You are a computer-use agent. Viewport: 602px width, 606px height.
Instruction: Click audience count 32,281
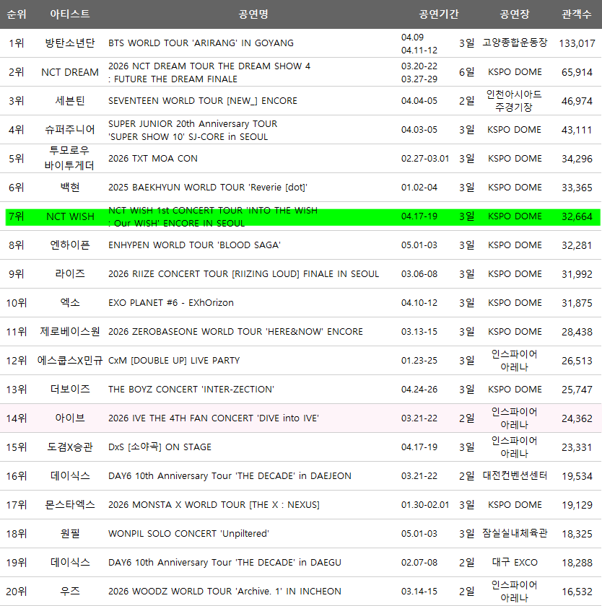[x=577, y=245]
